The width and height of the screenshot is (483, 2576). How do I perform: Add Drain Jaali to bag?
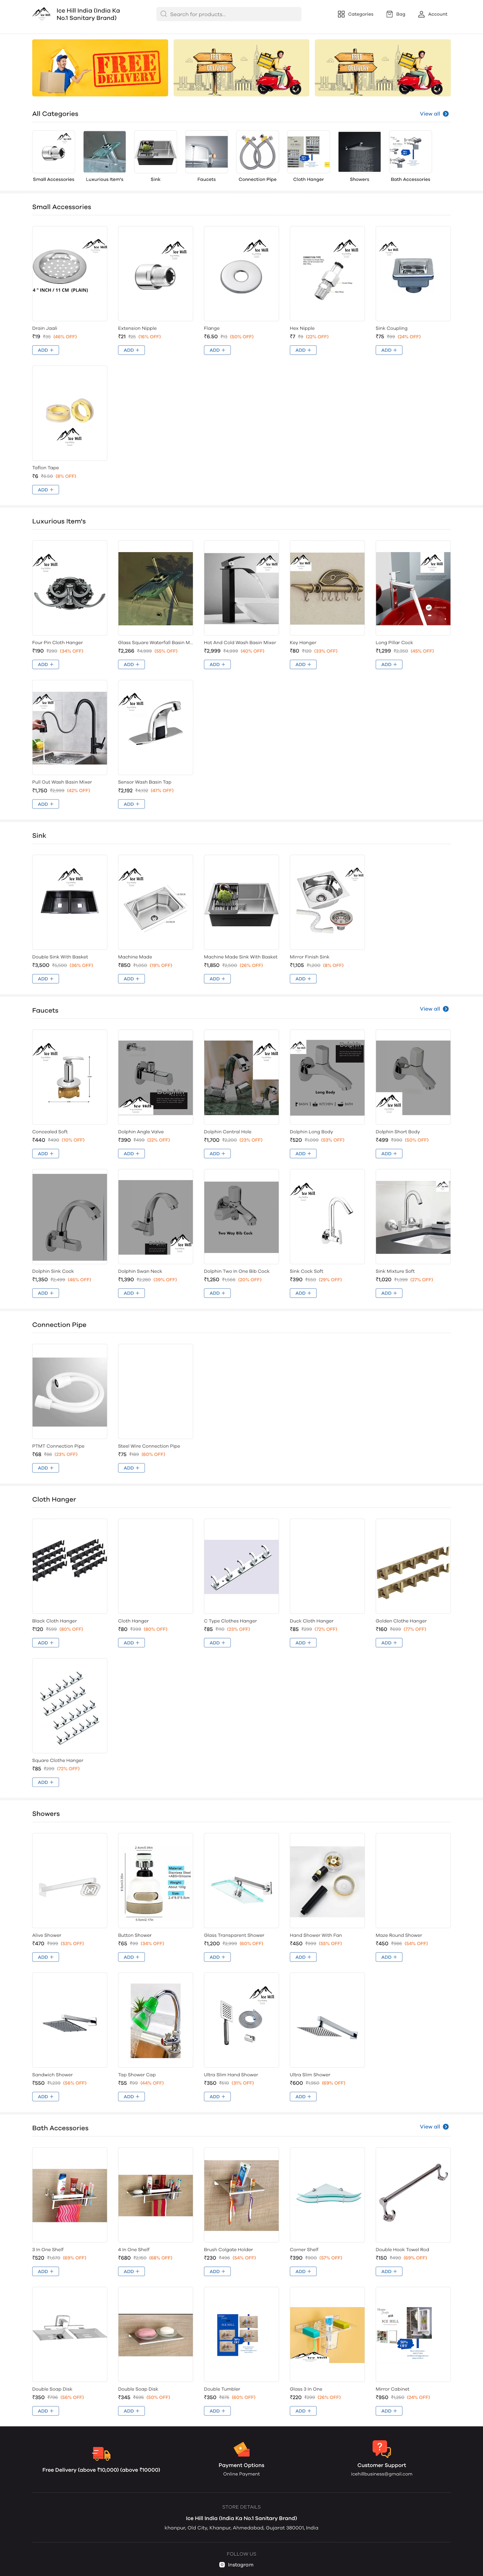coord(45,350)
